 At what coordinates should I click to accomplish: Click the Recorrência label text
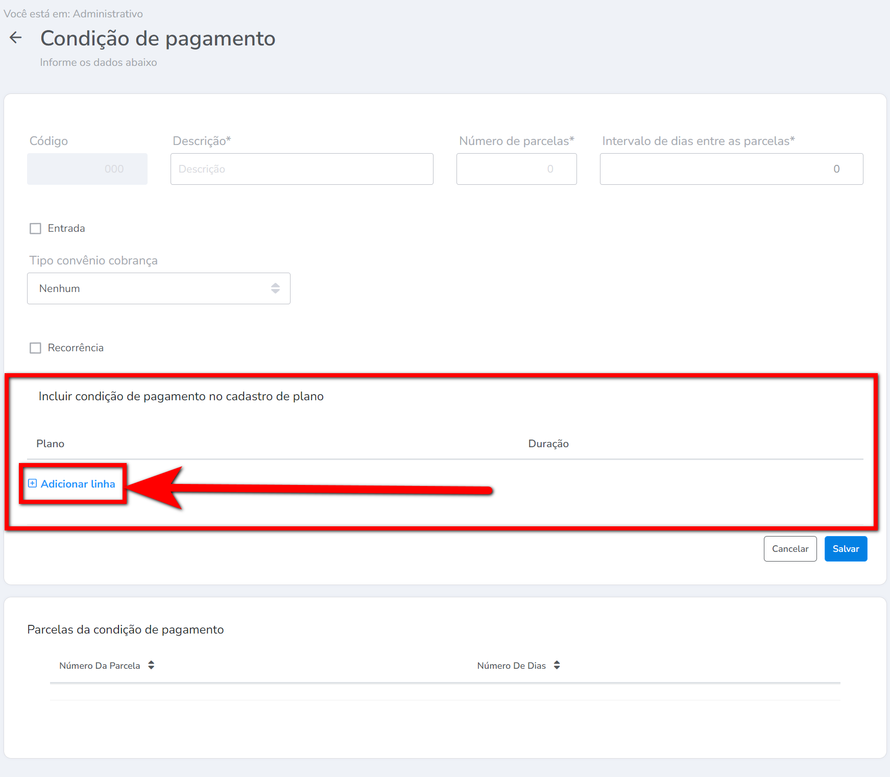pyautogui.click(x=76, y=348)
